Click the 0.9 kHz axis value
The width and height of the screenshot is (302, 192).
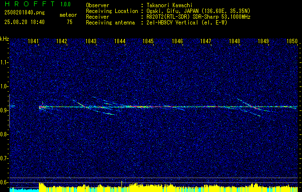pyautogui.click(x=4, y=110)
